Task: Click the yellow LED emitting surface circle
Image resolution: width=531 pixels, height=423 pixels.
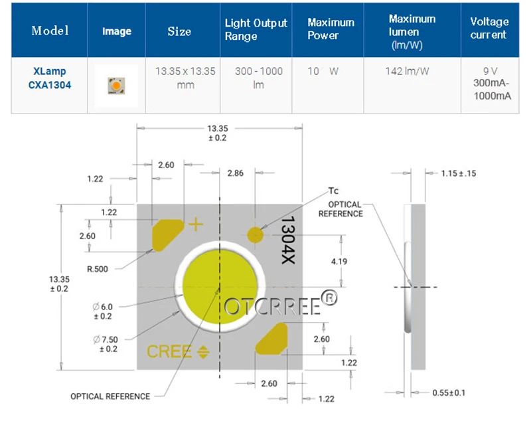Action: tap(220, 286)
